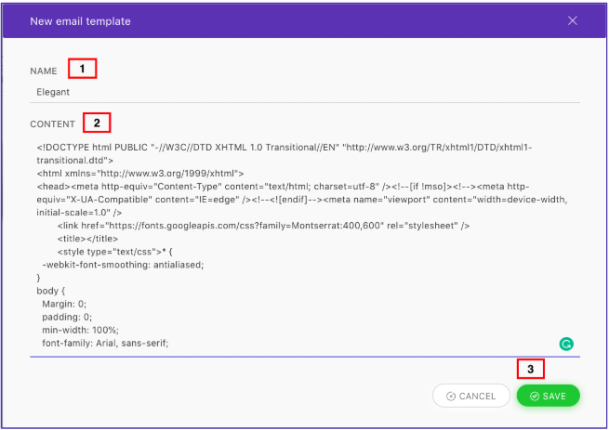Cancel creating the email template
Viewport: 609px width, 430px height.
coord(470,396)
